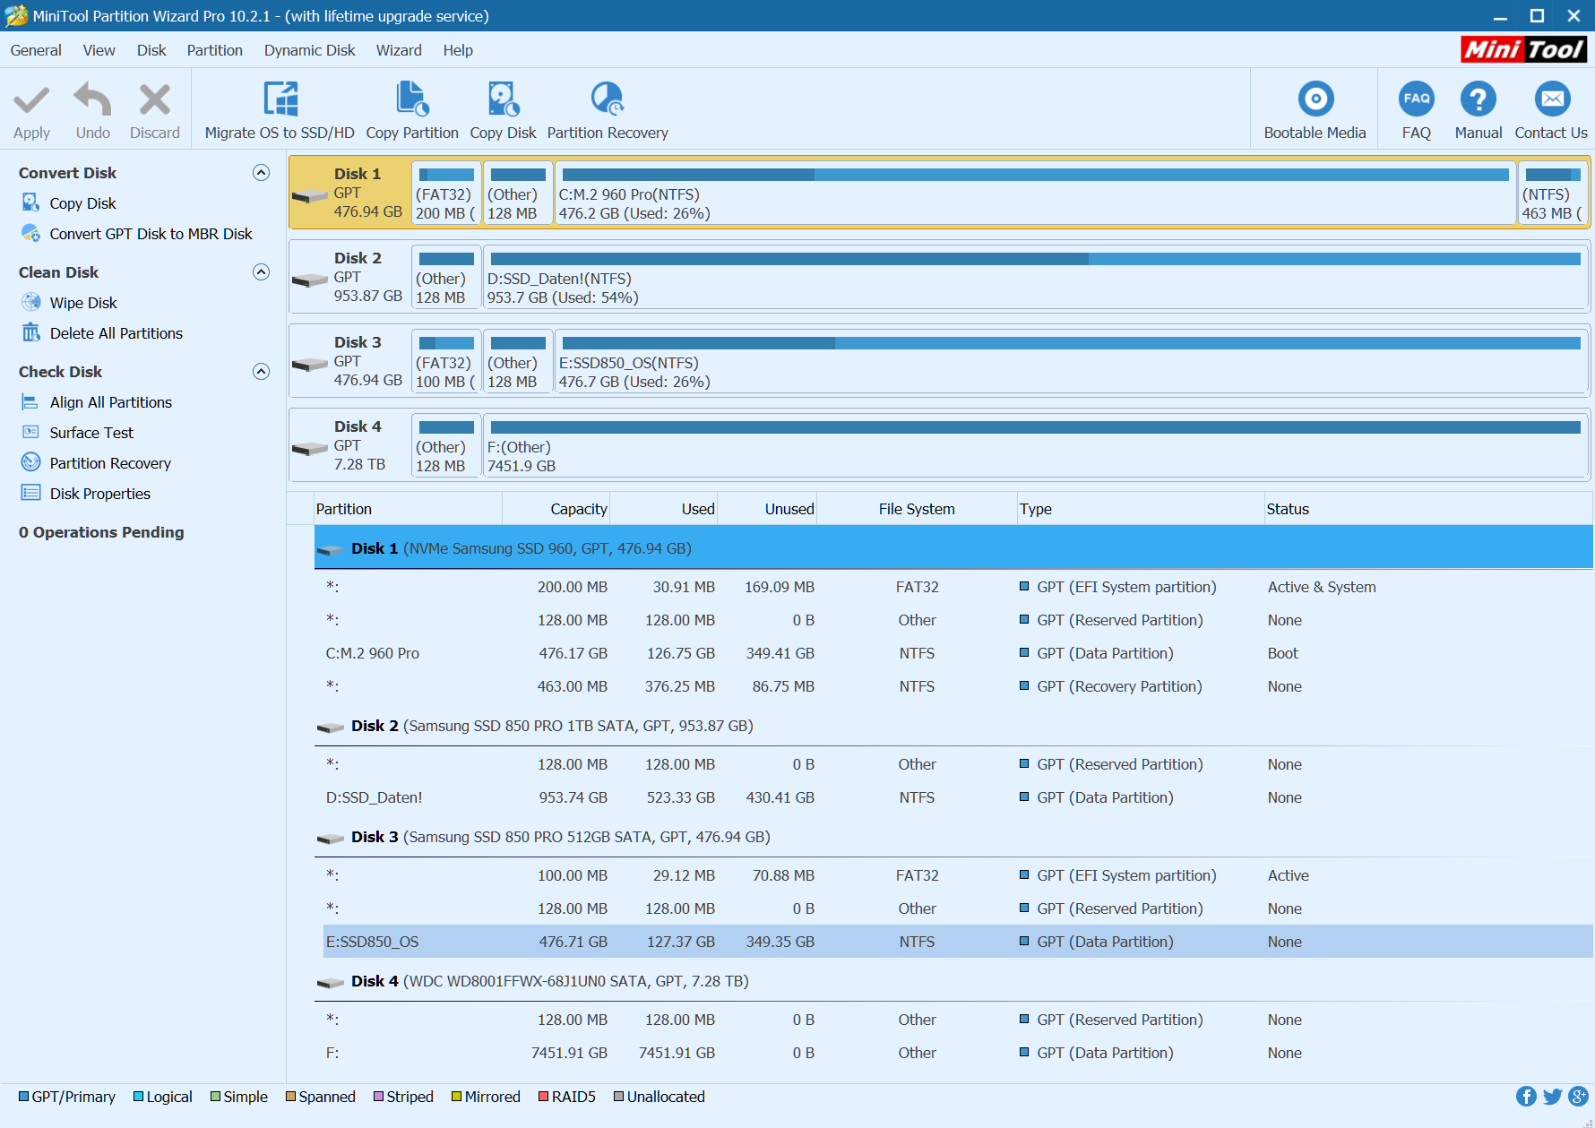Viewport: 1595px width, 1128px height.
Task: Open the Wizard menu
Action: pyautogui.click(x=399, y=50)
